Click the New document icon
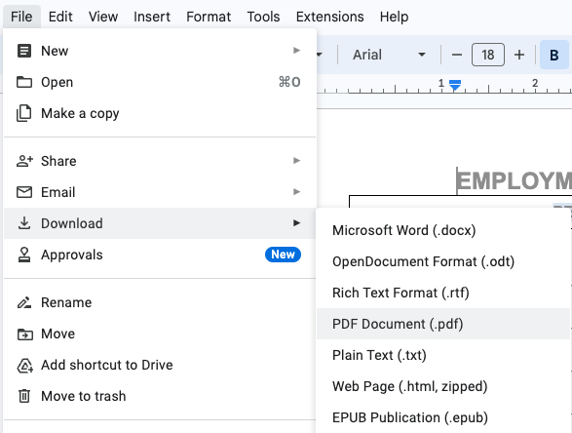This screenshot has height=433, width=572. pyautogui.click(x=24, y=51)
